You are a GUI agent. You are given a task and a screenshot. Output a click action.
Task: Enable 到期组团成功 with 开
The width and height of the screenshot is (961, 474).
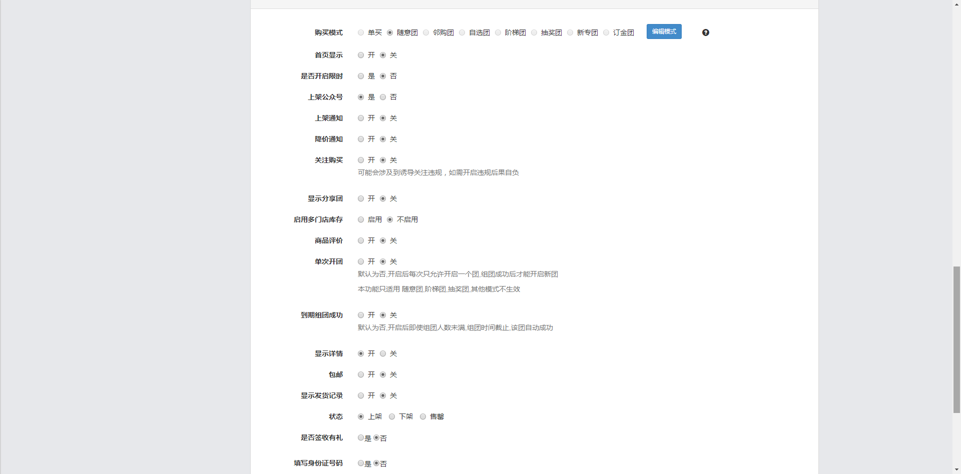(361, 315)
